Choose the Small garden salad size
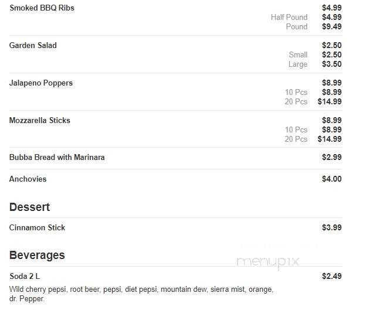The image size is (373, 310). pos(298,54)
